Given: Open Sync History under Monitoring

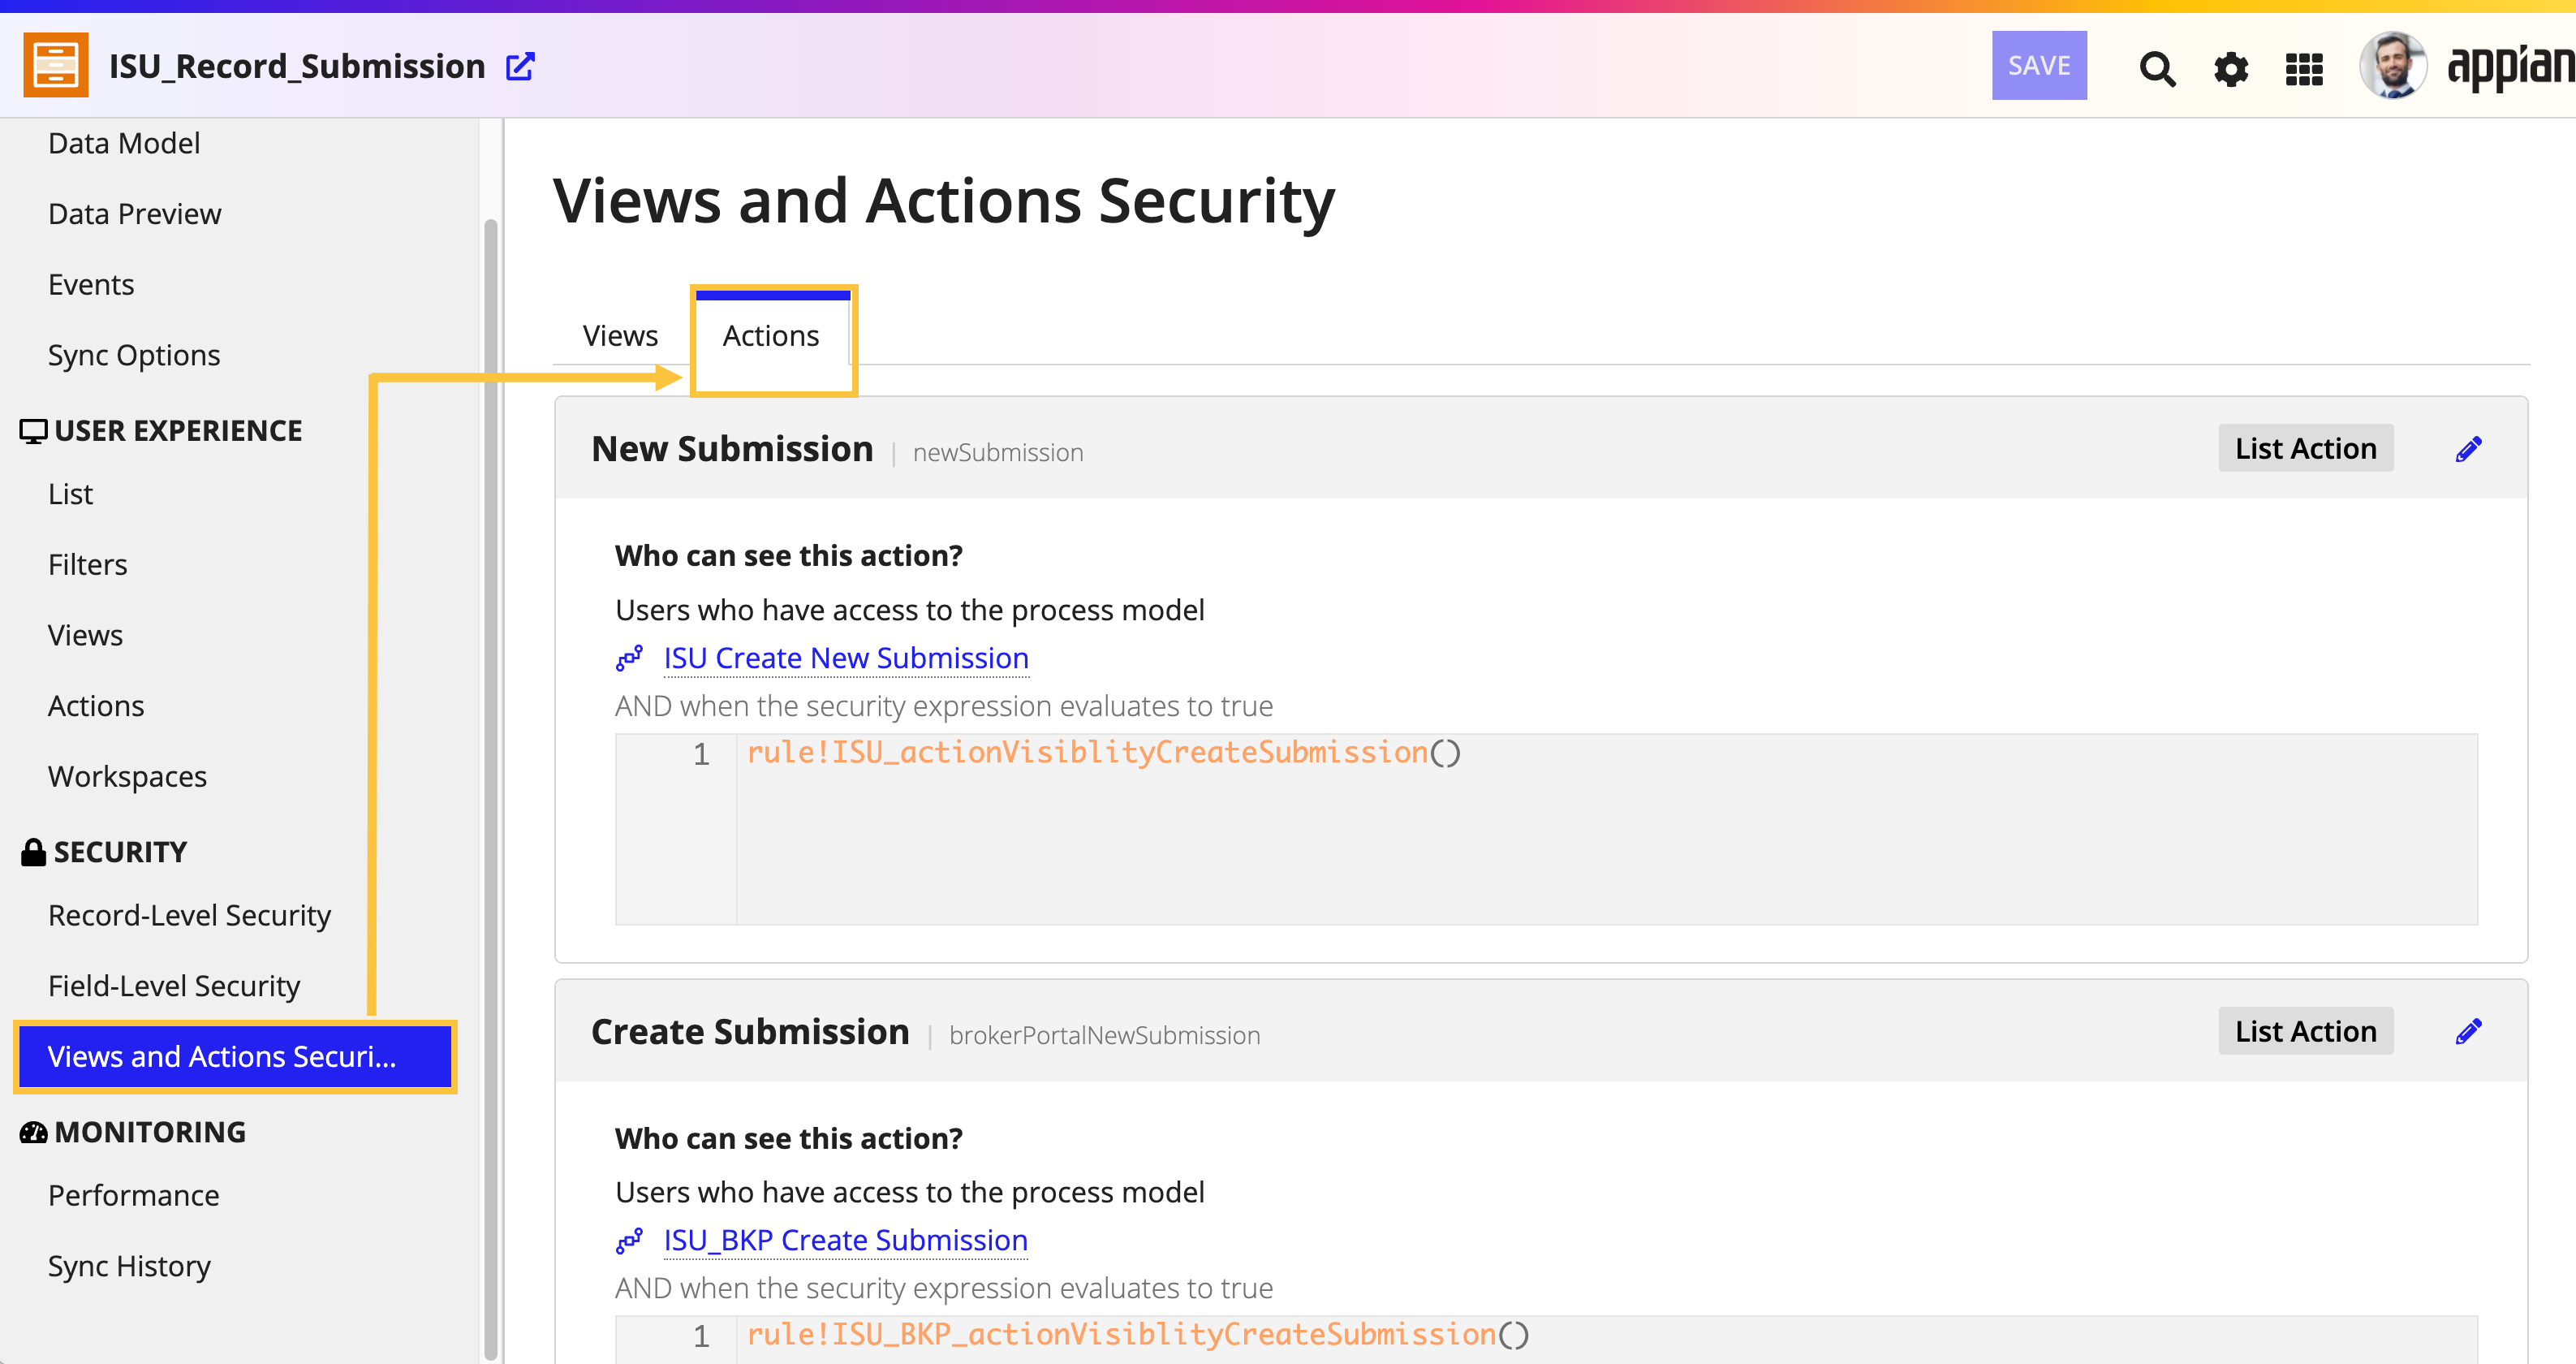Looking at the screenshot, I should pos(129,1267).
